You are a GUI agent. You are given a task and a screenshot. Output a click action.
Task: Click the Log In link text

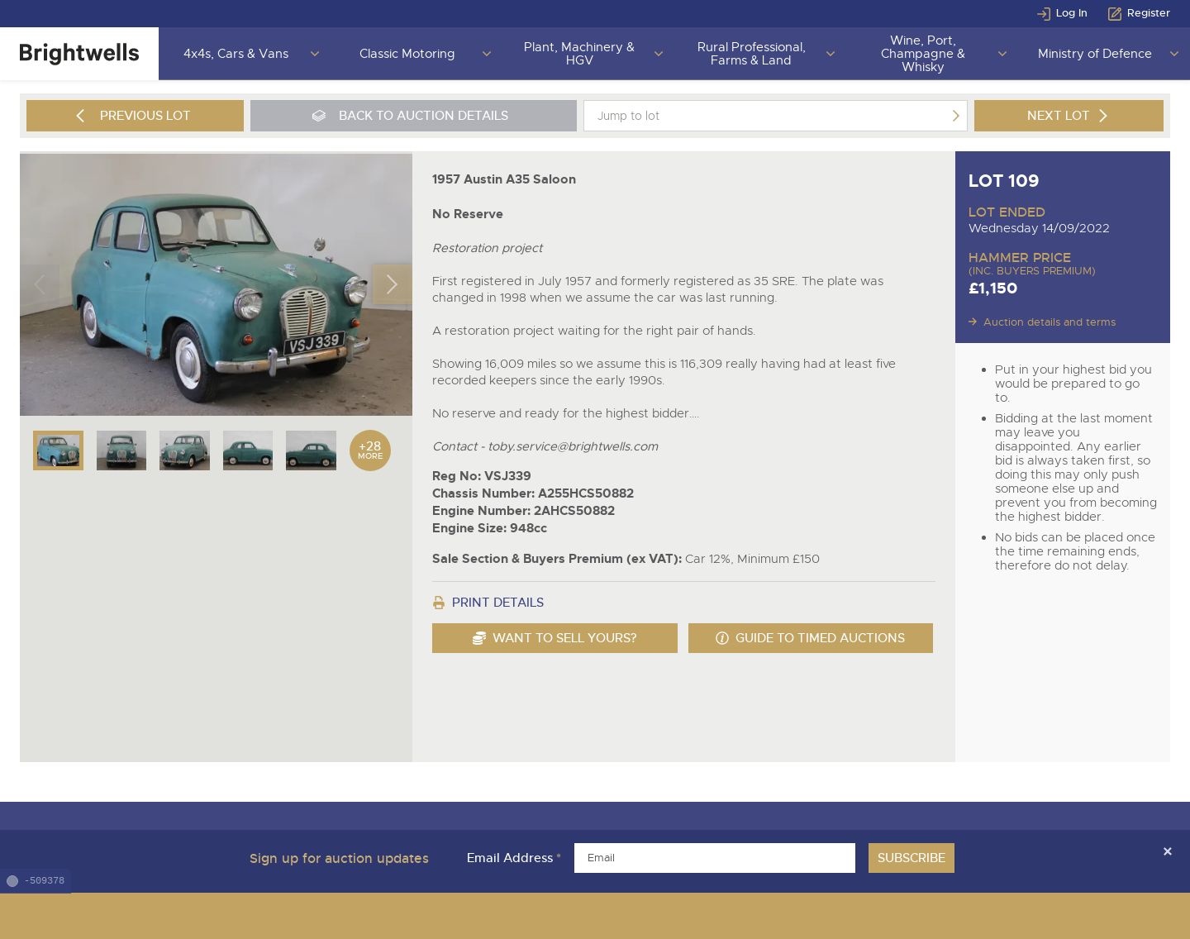pyautogui.click(x=1071, y=13)
